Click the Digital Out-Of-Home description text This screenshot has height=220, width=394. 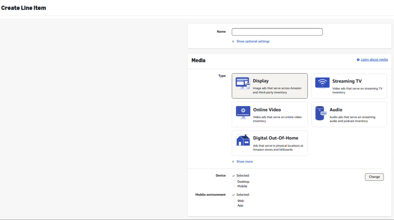tap(278, 148)
